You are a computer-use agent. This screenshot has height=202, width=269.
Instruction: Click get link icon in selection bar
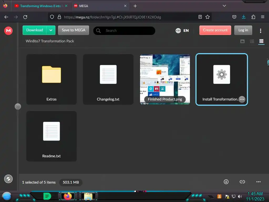(242, 182)
